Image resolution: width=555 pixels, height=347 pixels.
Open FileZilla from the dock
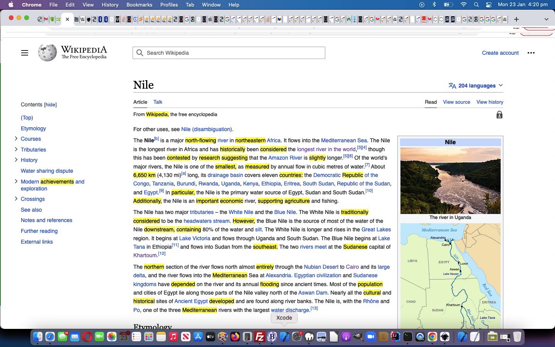tap(260, 337)
